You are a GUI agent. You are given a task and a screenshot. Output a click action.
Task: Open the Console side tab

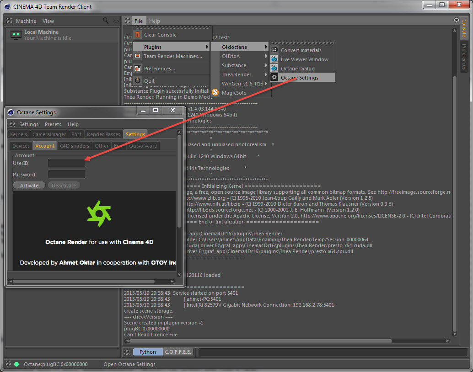(464, 28)
